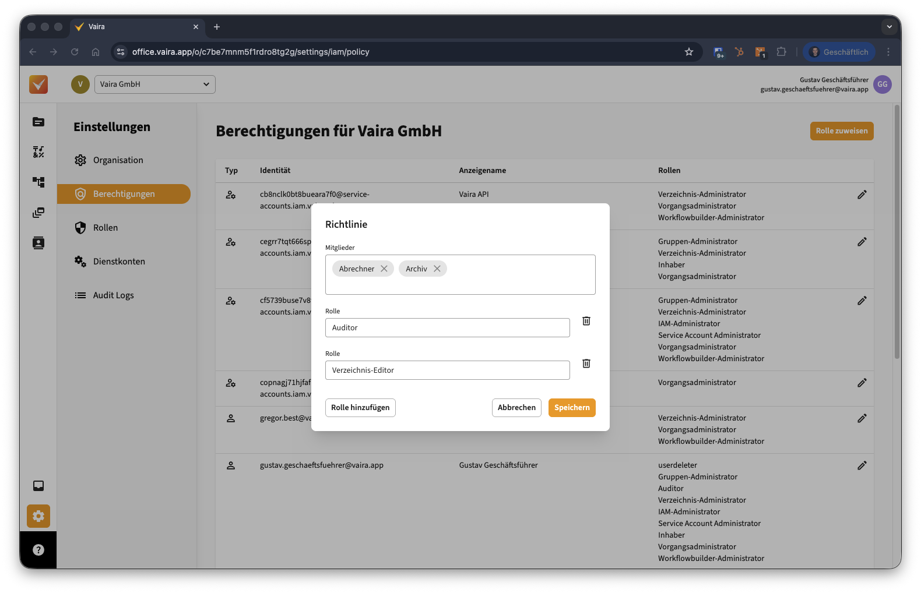Delete the Verzeichnis-Editor role row

(586, 363)
